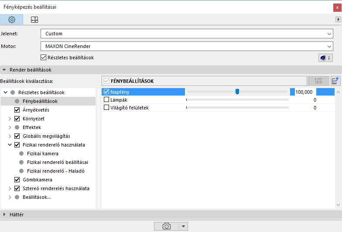
Task: Toggle the Árnyékvetés checkbox
Action: (x=17, y=110)
